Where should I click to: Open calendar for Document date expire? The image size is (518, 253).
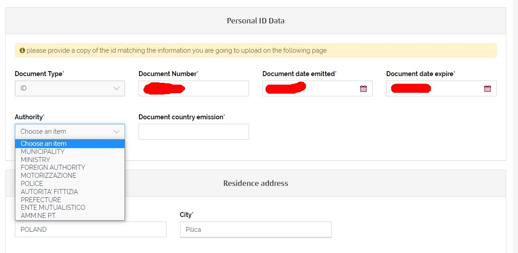(487, 88)
